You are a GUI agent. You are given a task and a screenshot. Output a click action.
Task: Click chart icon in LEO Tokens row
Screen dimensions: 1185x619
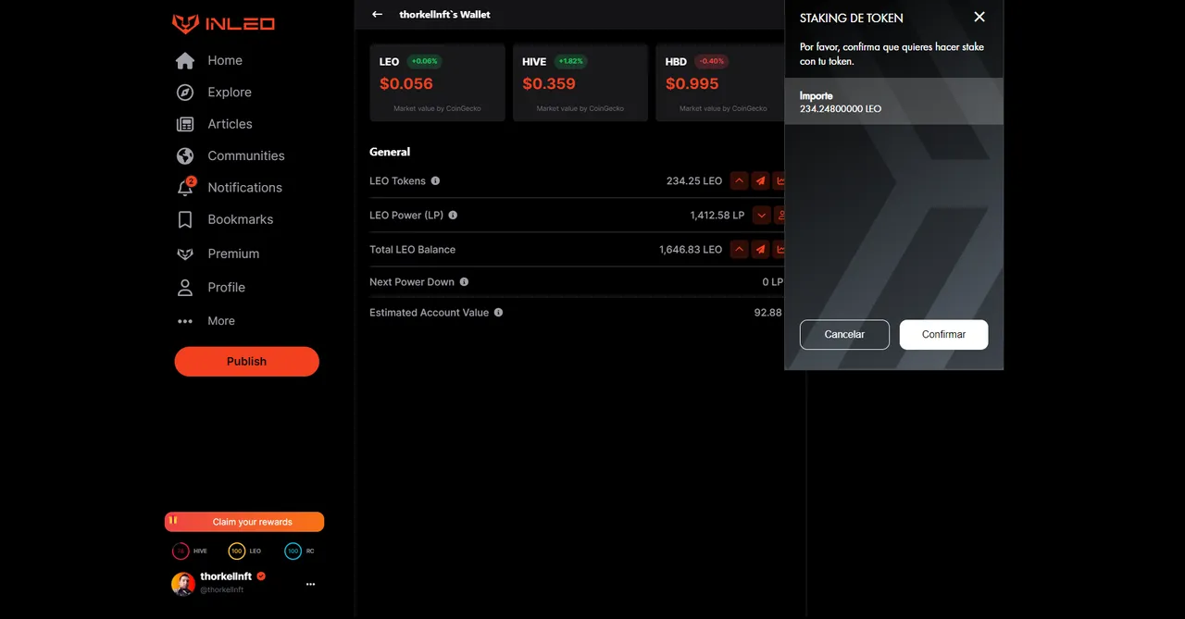pos(780,181)
